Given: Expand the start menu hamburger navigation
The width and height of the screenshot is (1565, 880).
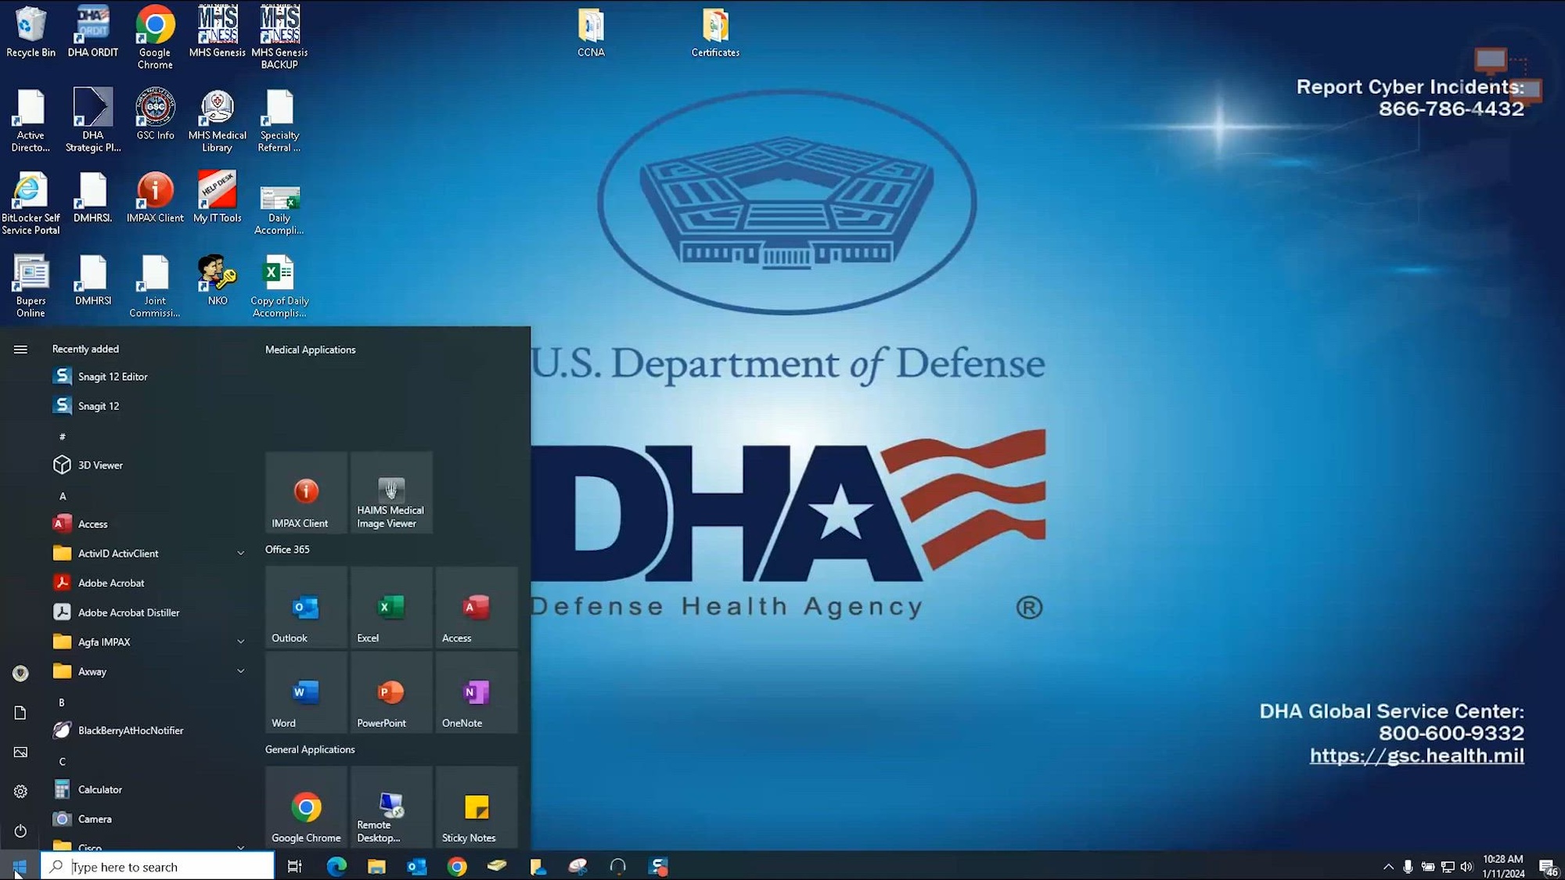Looking at the screenshot, I should [x=20, y=350].
